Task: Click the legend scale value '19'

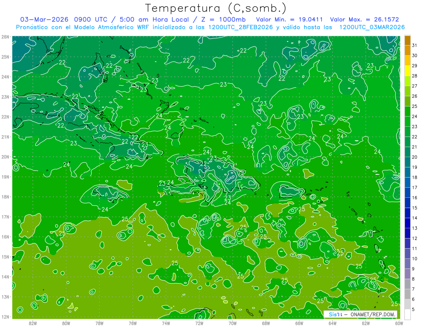Action: pos(414,167)
